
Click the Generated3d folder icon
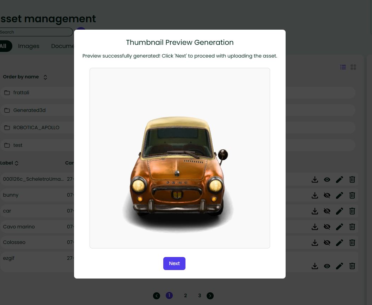(7, 110)
